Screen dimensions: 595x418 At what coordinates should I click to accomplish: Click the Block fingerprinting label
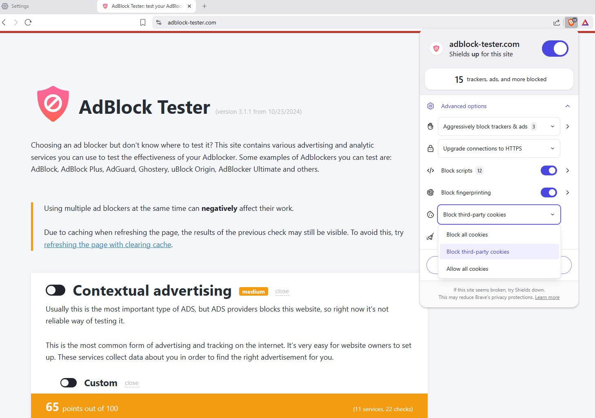coord(466,192)
